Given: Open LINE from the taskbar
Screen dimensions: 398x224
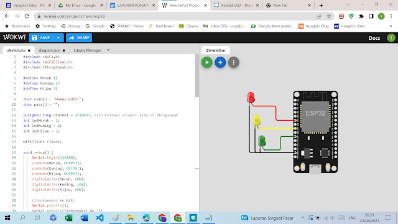Looking at the screenshot, I should [193, 218].
